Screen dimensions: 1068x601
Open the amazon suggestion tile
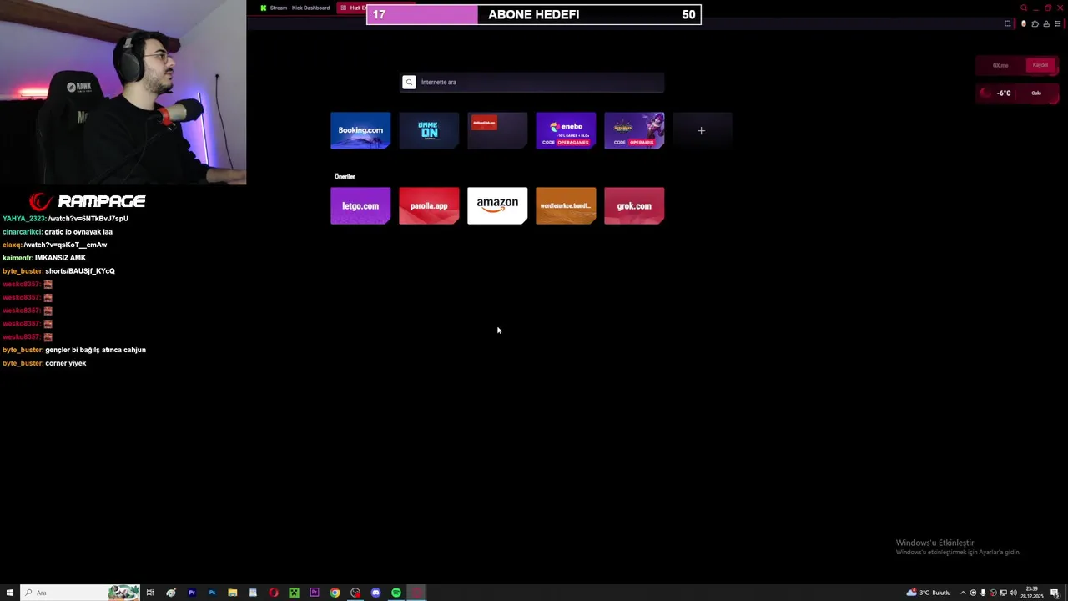pos(497,205)
